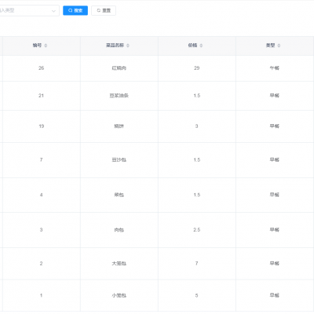Sort by the 价格 column sort arrows
Viewport: 314px width, 314px height.
click(201, 46)
